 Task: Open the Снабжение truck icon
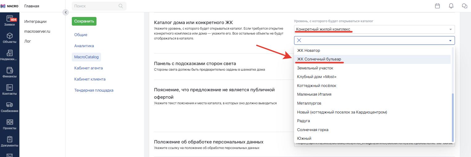tap(10, 105)
